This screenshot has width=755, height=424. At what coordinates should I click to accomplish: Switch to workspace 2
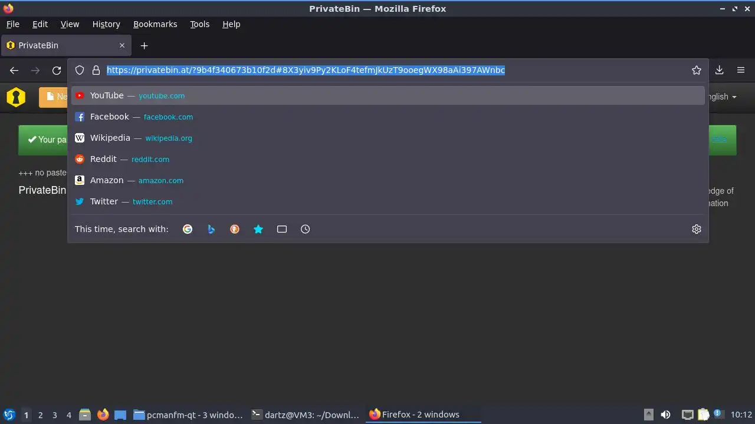click(x=40, y=415)
